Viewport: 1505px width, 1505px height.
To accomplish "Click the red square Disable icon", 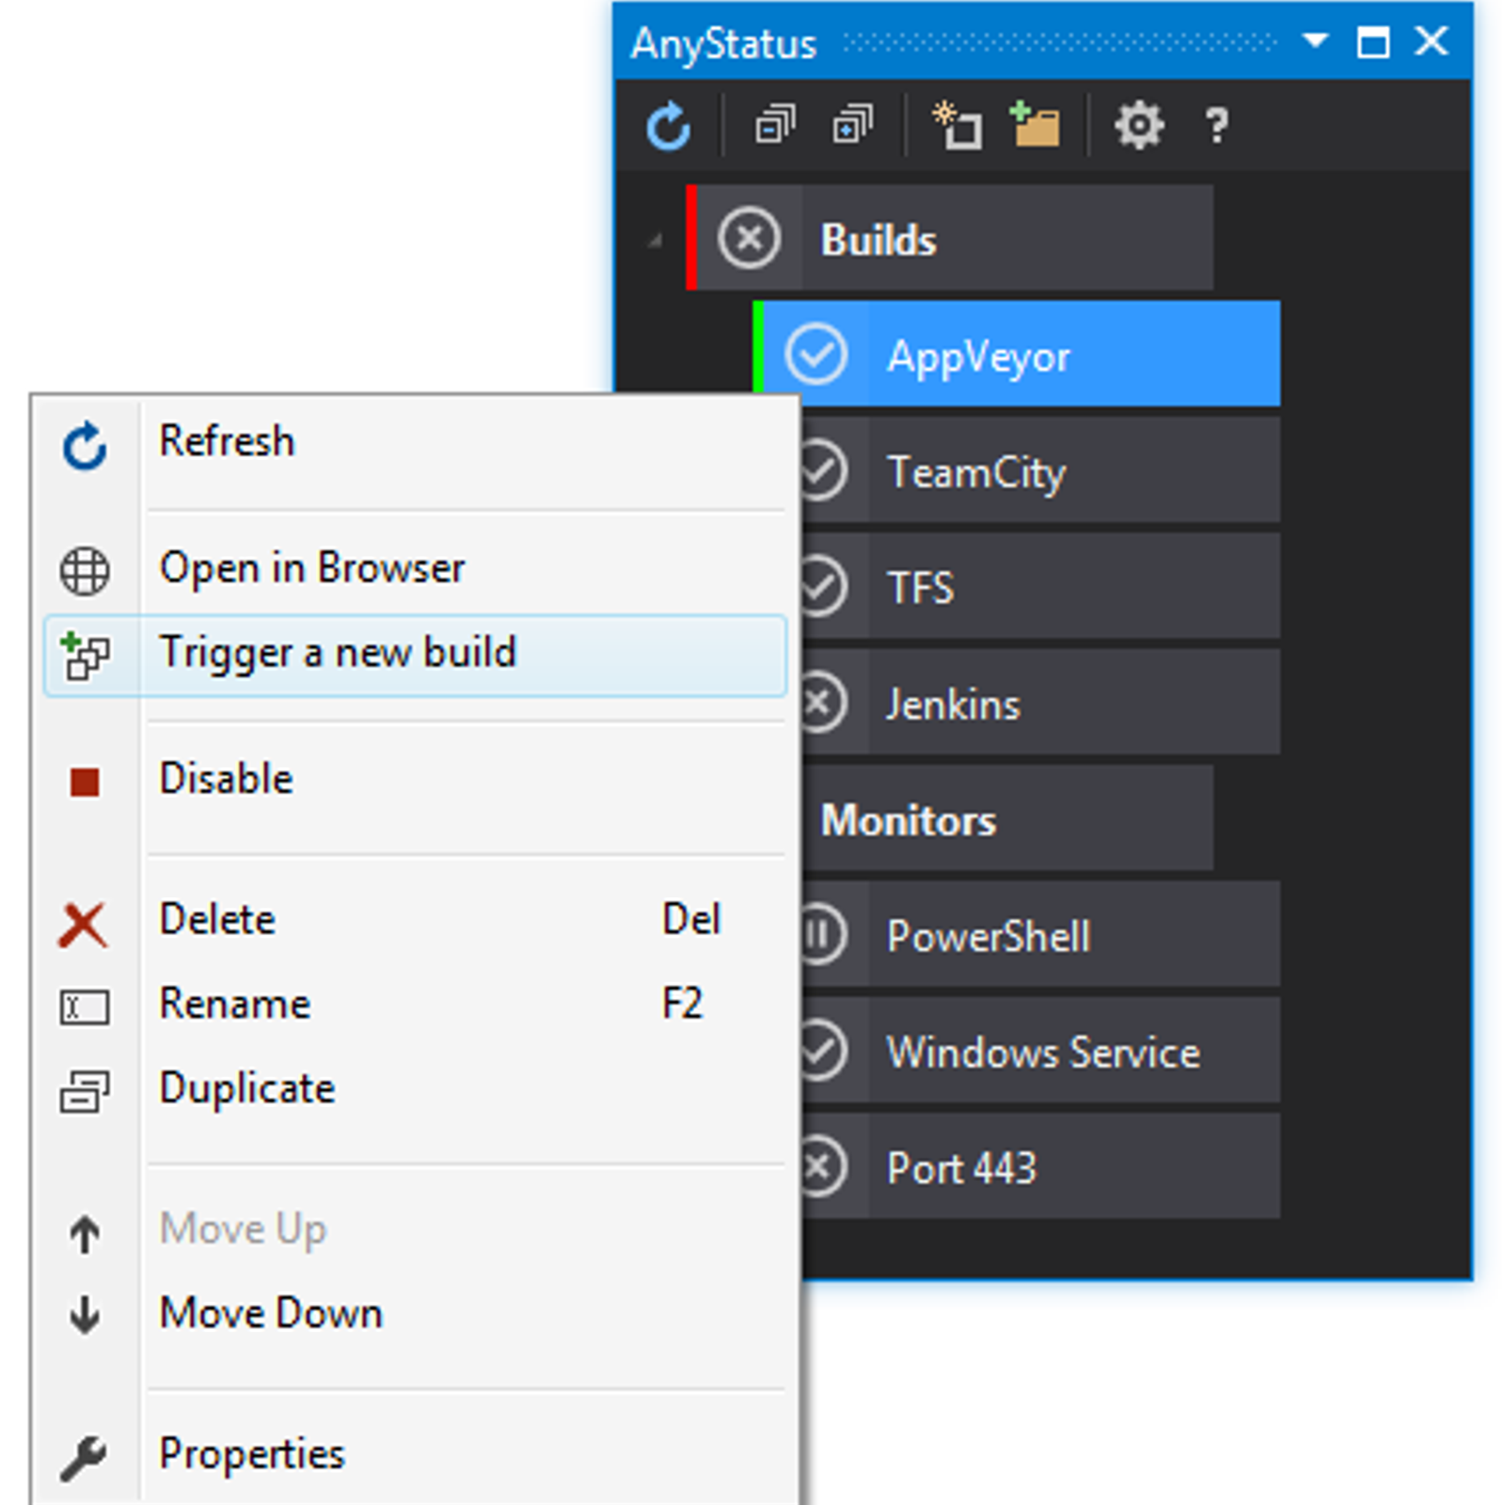I will point(85,782).
